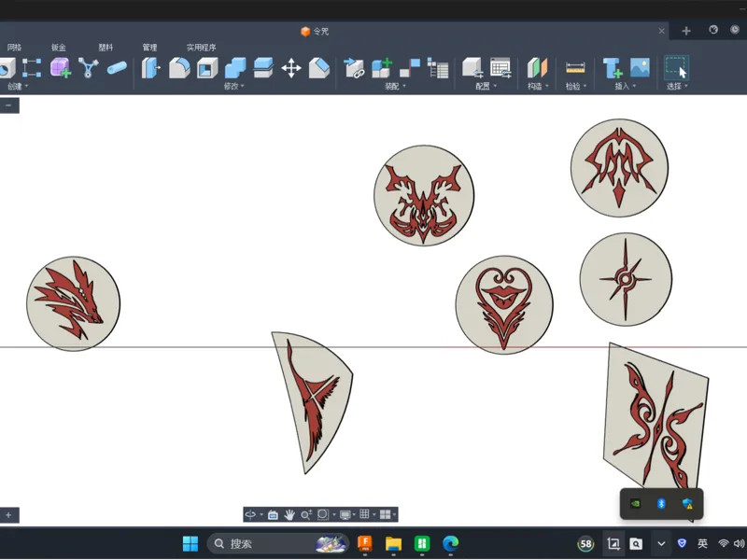Select the Pipe tool icon

pyautogui.click(x=117, y=68)
